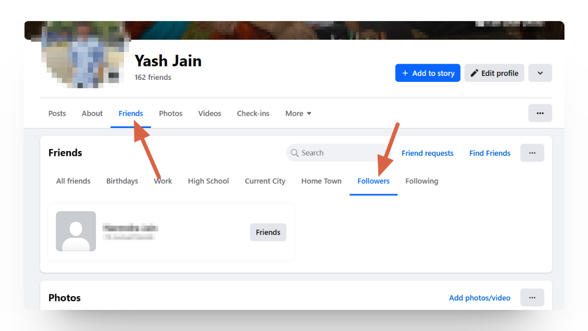Open the chevron dropdown beside Edit profile
Screen dimensions: 588x331
[x=540, y=73]
